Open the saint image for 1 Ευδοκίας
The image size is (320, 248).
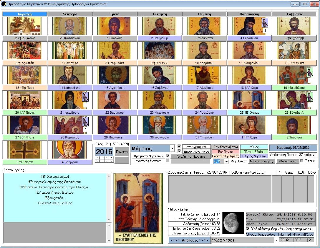click(x=115, y=26)
